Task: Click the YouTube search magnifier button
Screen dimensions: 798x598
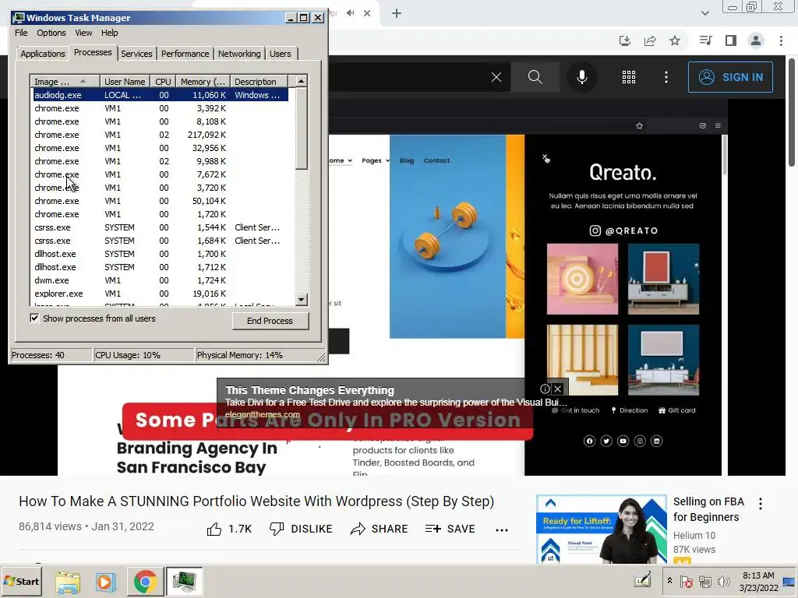Action: 535,77
